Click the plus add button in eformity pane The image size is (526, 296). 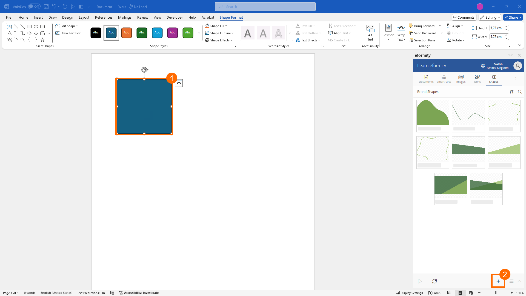pos(498,281)
